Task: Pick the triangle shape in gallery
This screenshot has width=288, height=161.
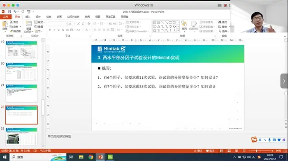Action: click(x=159, y=27)
